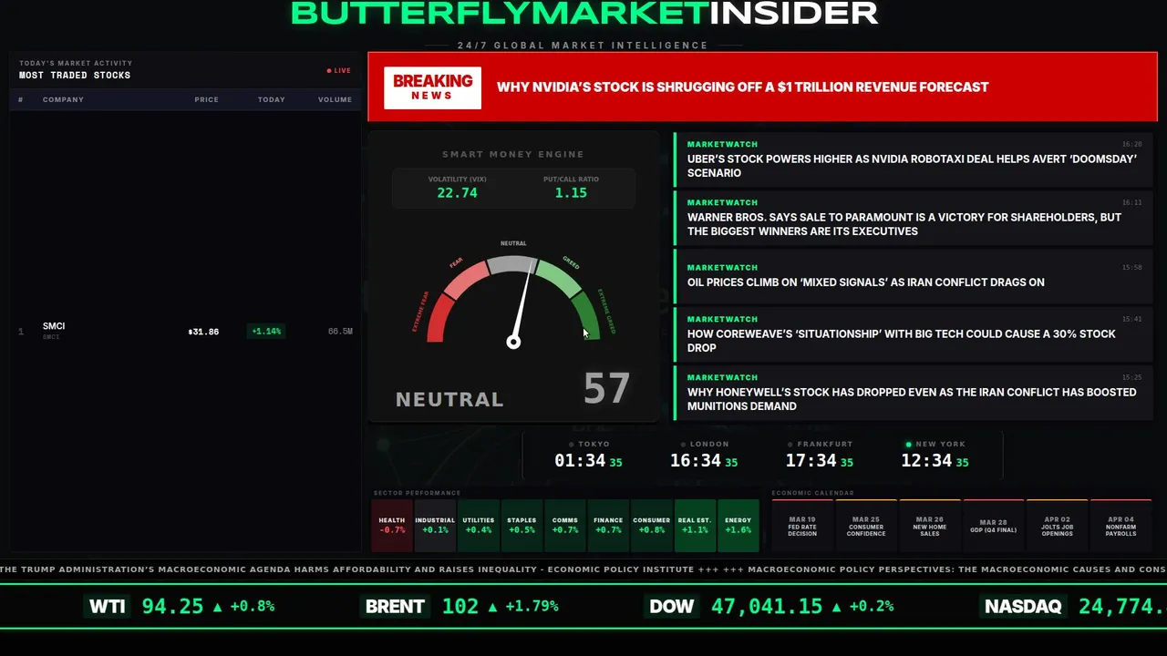This screenshot has width=1167, height=656.
Task: Click the London clock
Action: (704, 456)
